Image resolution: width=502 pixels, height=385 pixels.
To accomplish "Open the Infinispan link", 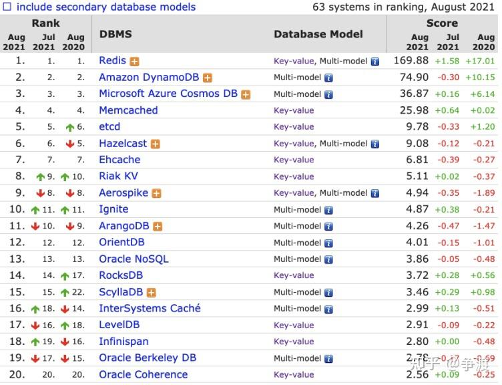I will click(x=124, y=341).
